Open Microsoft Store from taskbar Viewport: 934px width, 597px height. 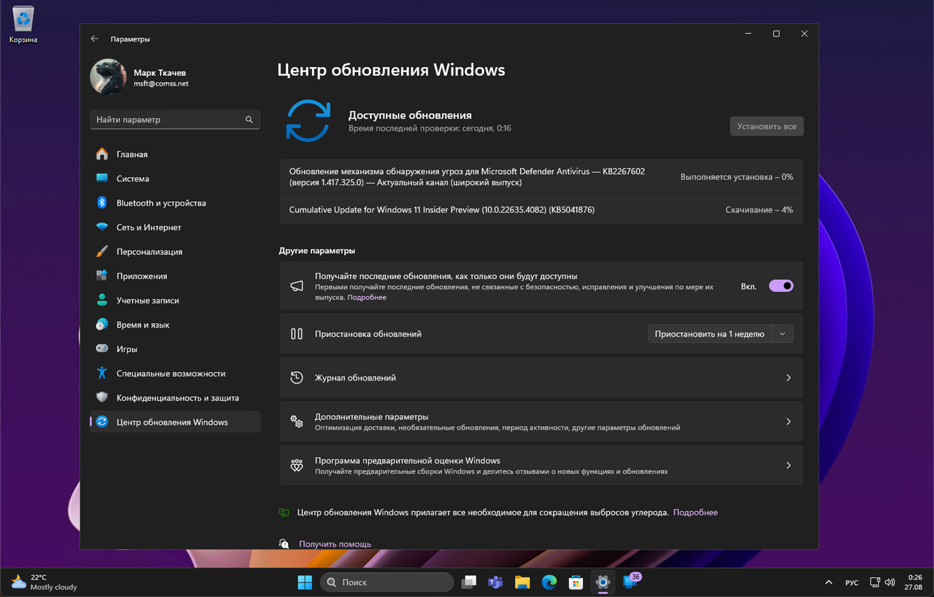[x=576, y=582]
